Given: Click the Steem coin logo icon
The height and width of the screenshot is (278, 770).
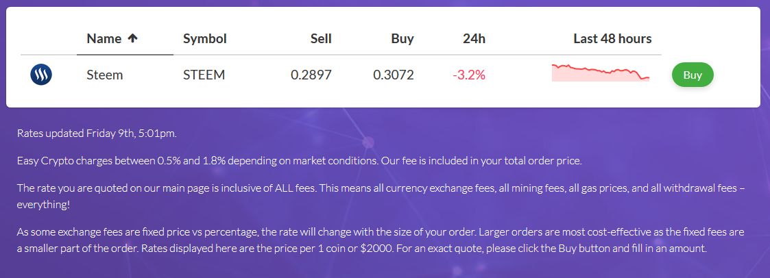Looking at the screenshot, I should click(41, 75).
